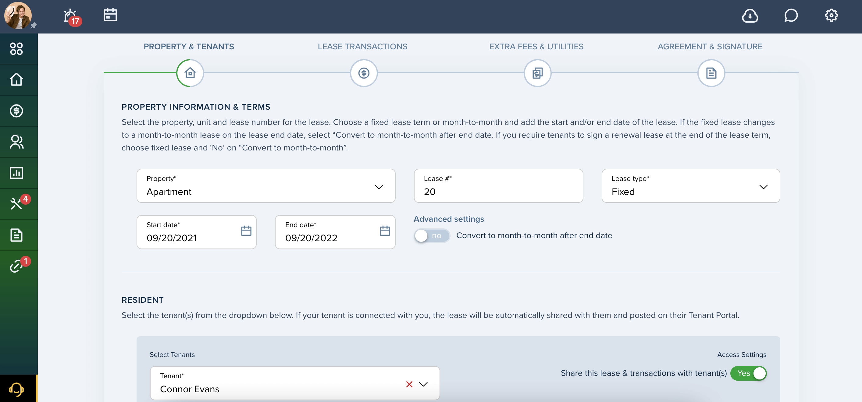Image resolution: width=862 pixels, height=402 pixels.
Task: Open the End date calendar picker icon
Action: point(385,231)
